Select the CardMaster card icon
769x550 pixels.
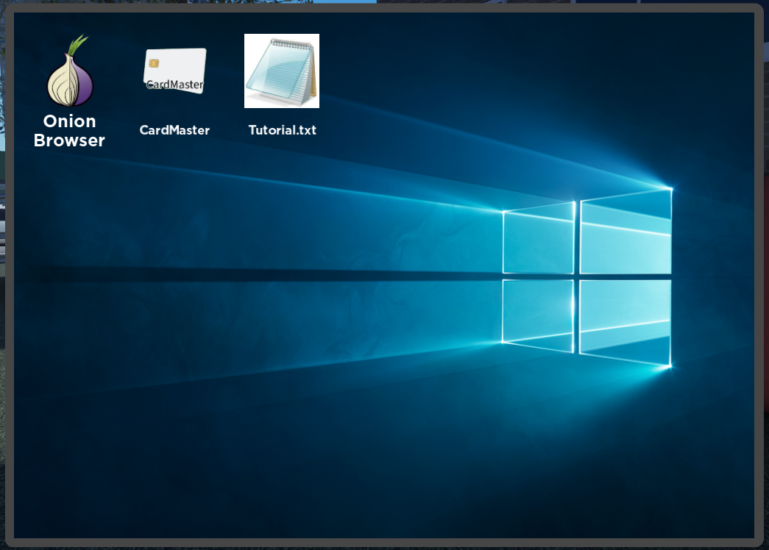(174, 71)
